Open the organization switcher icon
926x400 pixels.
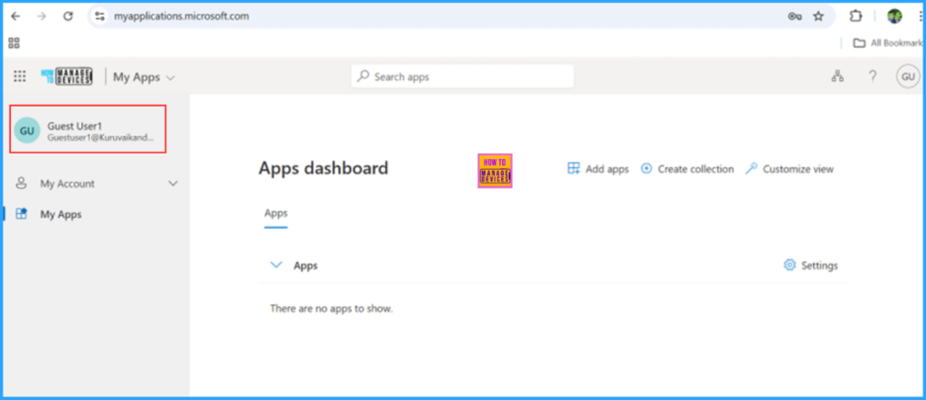837,76
